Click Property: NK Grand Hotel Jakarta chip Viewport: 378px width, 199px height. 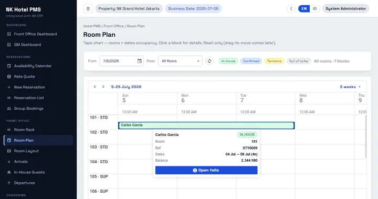tap(129, 9)
